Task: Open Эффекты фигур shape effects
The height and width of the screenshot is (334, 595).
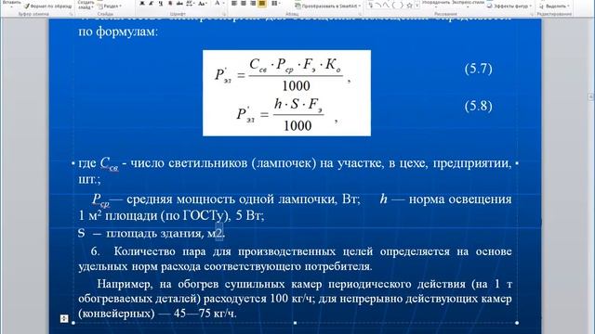Action: click(x=509, y=6)
